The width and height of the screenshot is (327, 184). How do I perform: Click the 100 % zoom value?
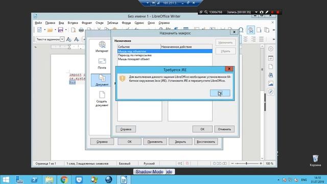click(x=269, y=164)
